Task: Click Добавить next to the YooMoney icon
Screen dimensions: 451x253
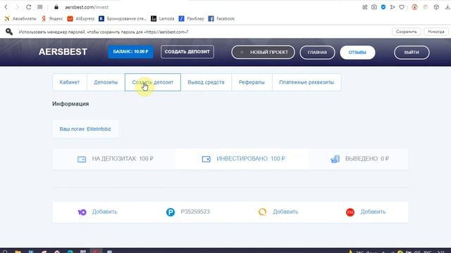Action: tap(105, 212)
